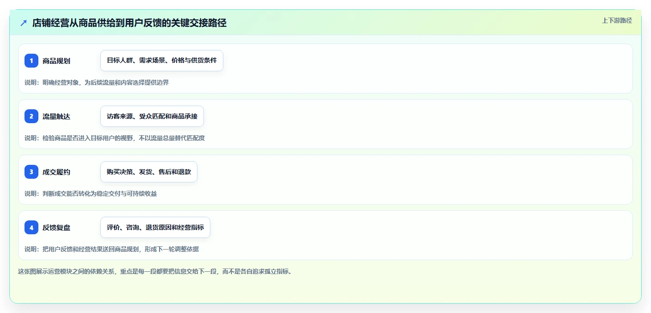Click the title 店铺经营从商品供给到用户反馈的关键交接路径
651x313 pixels.
point(129,23)
